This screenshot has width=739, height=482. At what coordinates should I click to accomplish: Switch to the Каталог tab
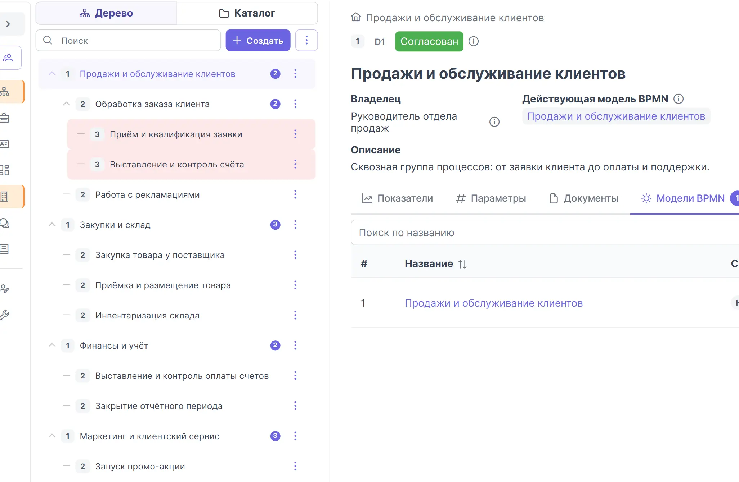tap(247, 13)
